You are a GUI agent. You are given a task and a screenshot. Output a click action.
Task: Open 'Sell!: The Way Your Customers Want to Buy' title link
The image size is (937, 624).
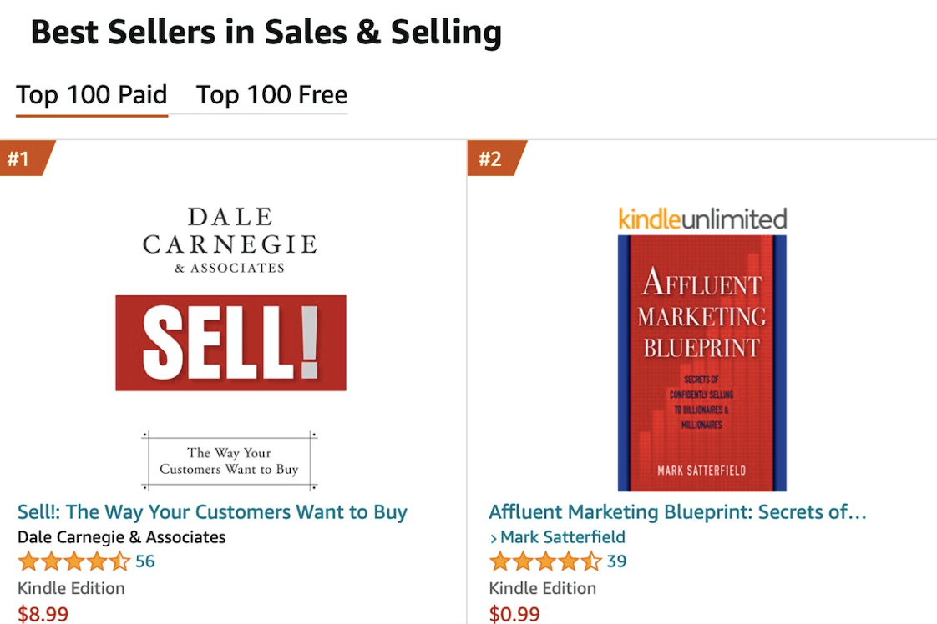click(x=212, y=511)
